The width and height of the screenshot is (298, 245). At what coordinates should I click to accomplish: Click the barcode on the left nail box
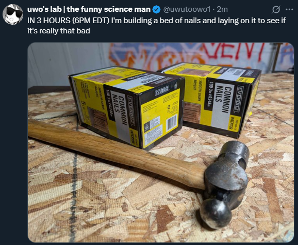tap(172, 122)
